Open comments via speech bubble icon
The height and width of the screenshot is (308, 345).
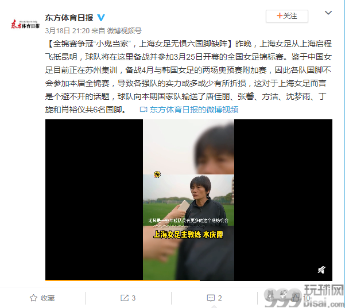coord(211,298)
